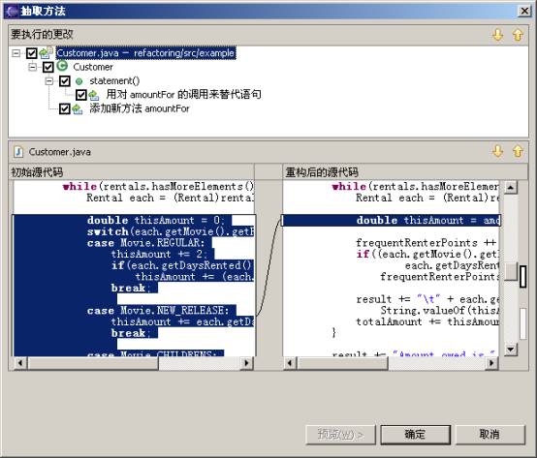Click the 取消 button
Viewport: 537px width, 458px height.
pos(490,435)
